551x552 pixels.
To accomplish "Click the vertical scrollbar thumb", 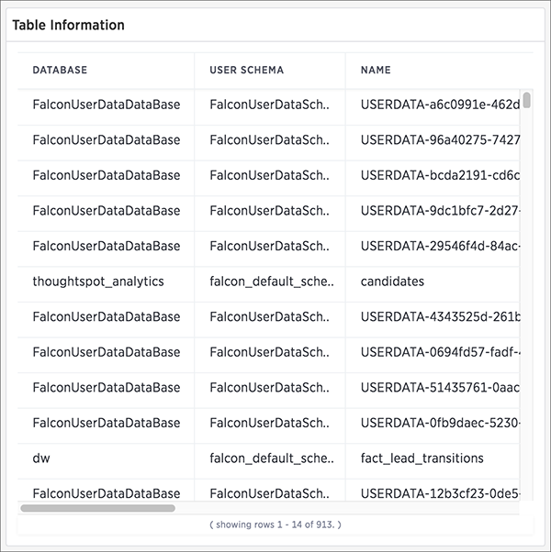I will pyautogui.click(x=527, y=100).
